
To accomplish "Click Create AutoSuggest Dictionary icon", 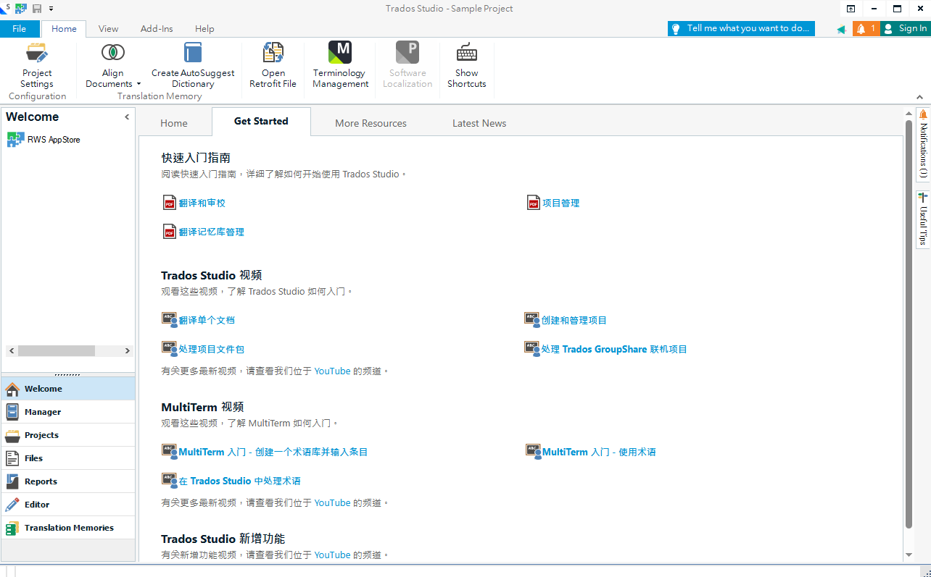I will tap(193, 52).
